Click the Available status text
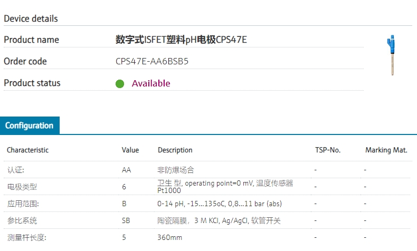 click(151, 83)
